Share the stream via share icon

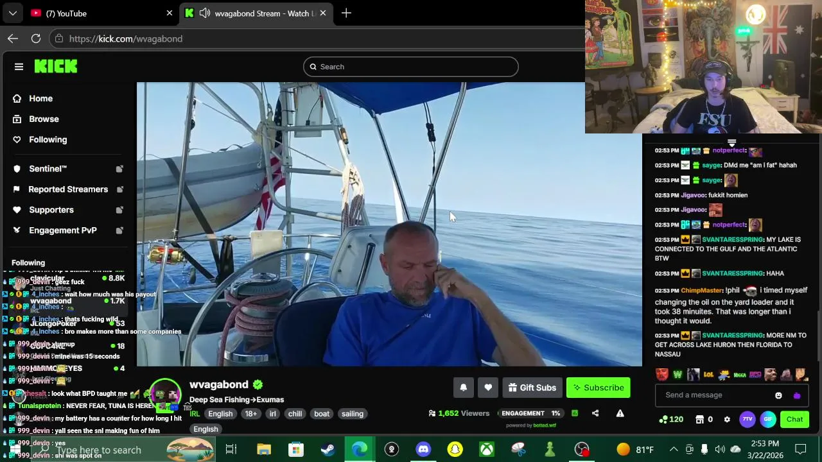click(595, 413)
